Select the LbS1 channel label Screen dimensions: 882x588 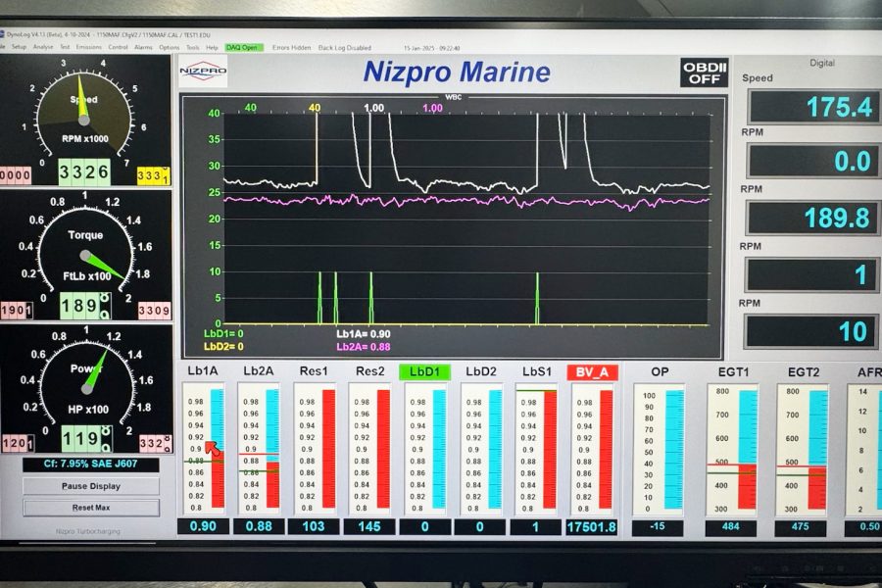[x=537, y=372]
